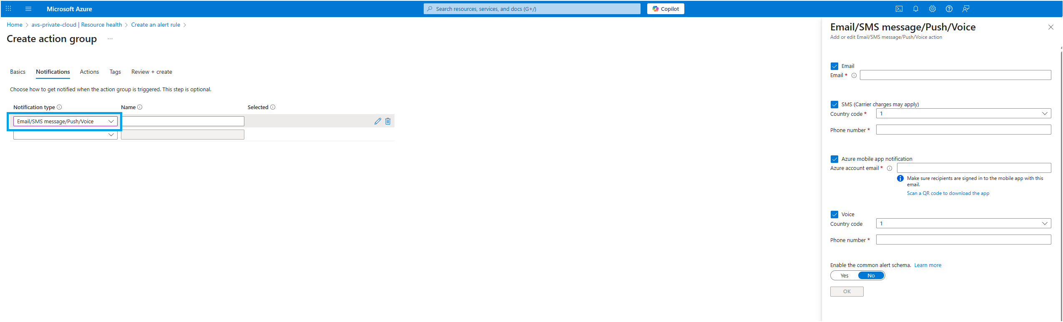Set common alert schema to No
The image size is (1063, 322).
871,276
